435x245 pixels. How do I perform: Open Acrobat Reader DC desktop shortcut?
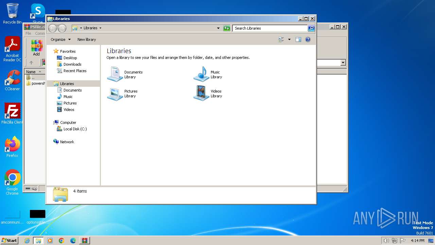[12, 49]
